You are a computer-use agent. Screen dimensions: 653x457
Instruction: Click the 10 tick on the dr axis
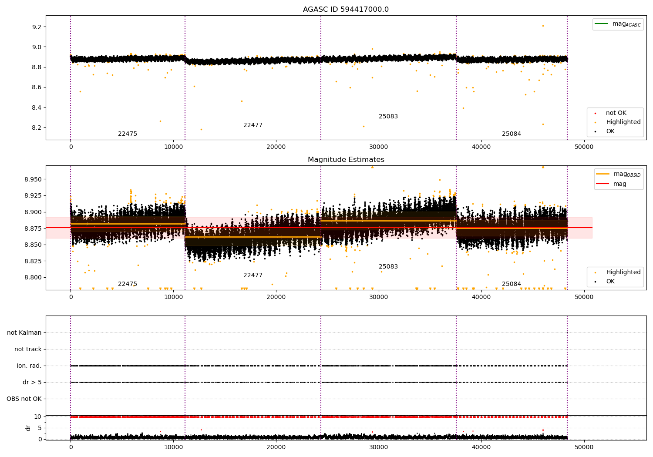pyautogui.click(x=38, y=417)
